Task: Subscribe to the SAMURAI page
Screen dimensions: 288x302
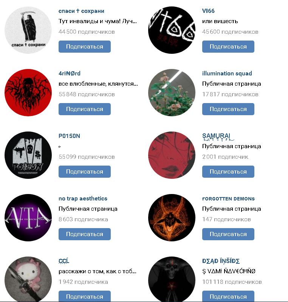Action: pyautogui.click(x=228, y=172)
